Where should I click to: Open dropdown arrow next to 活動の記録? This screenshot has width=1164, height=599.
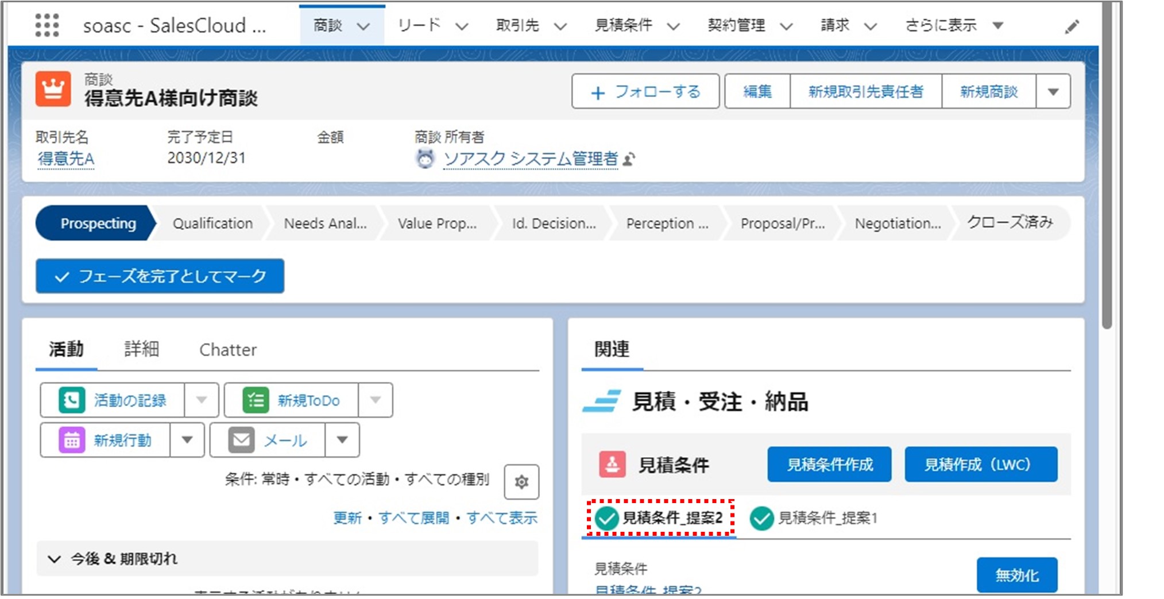201,400
